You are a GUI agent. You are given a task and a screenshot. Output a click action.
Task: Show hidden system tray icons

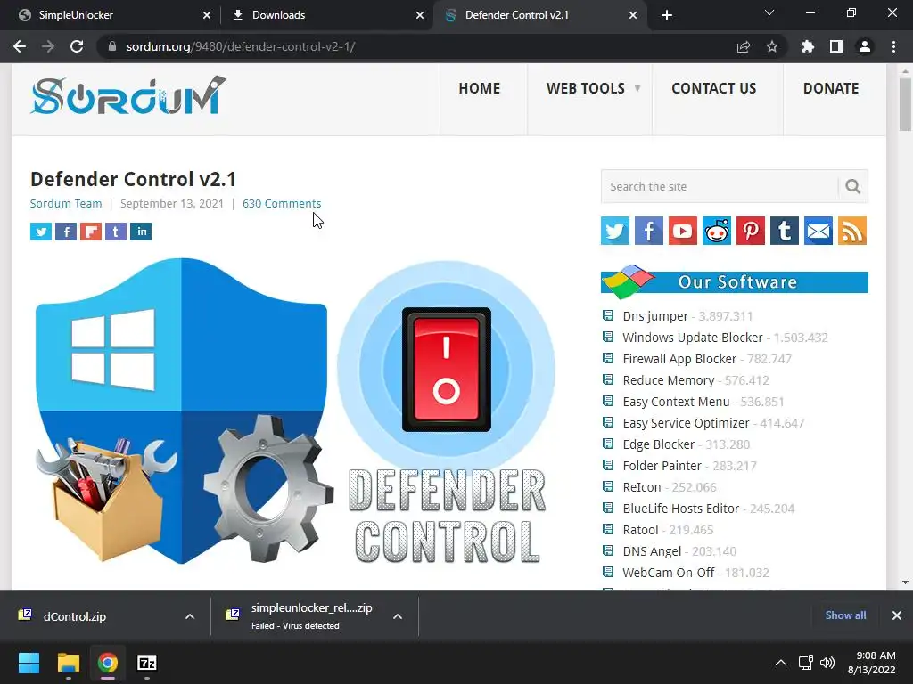click(781, 663)
